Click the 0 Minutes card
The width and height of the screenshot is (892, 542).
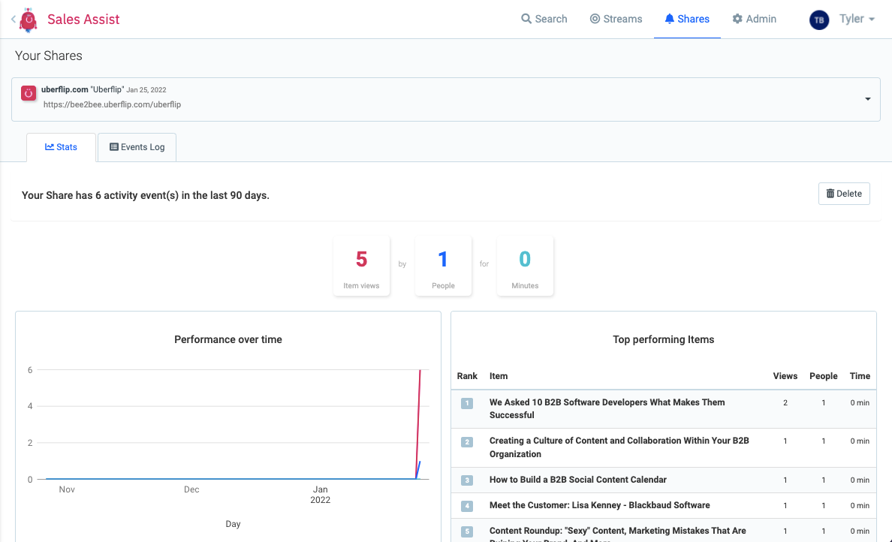click(525, 266)
